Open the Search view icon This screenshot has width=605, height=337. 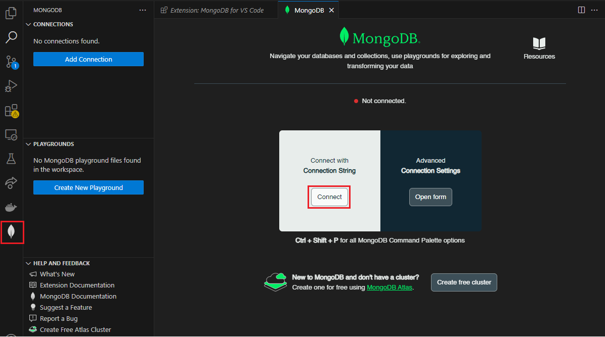(11, 37)
